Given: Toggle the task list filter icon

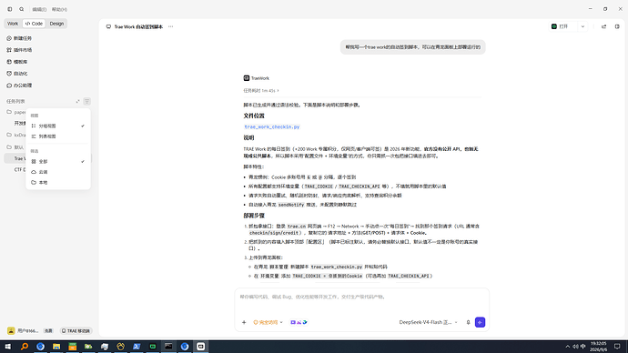Looking at the screenshot, I should (86, 101).
